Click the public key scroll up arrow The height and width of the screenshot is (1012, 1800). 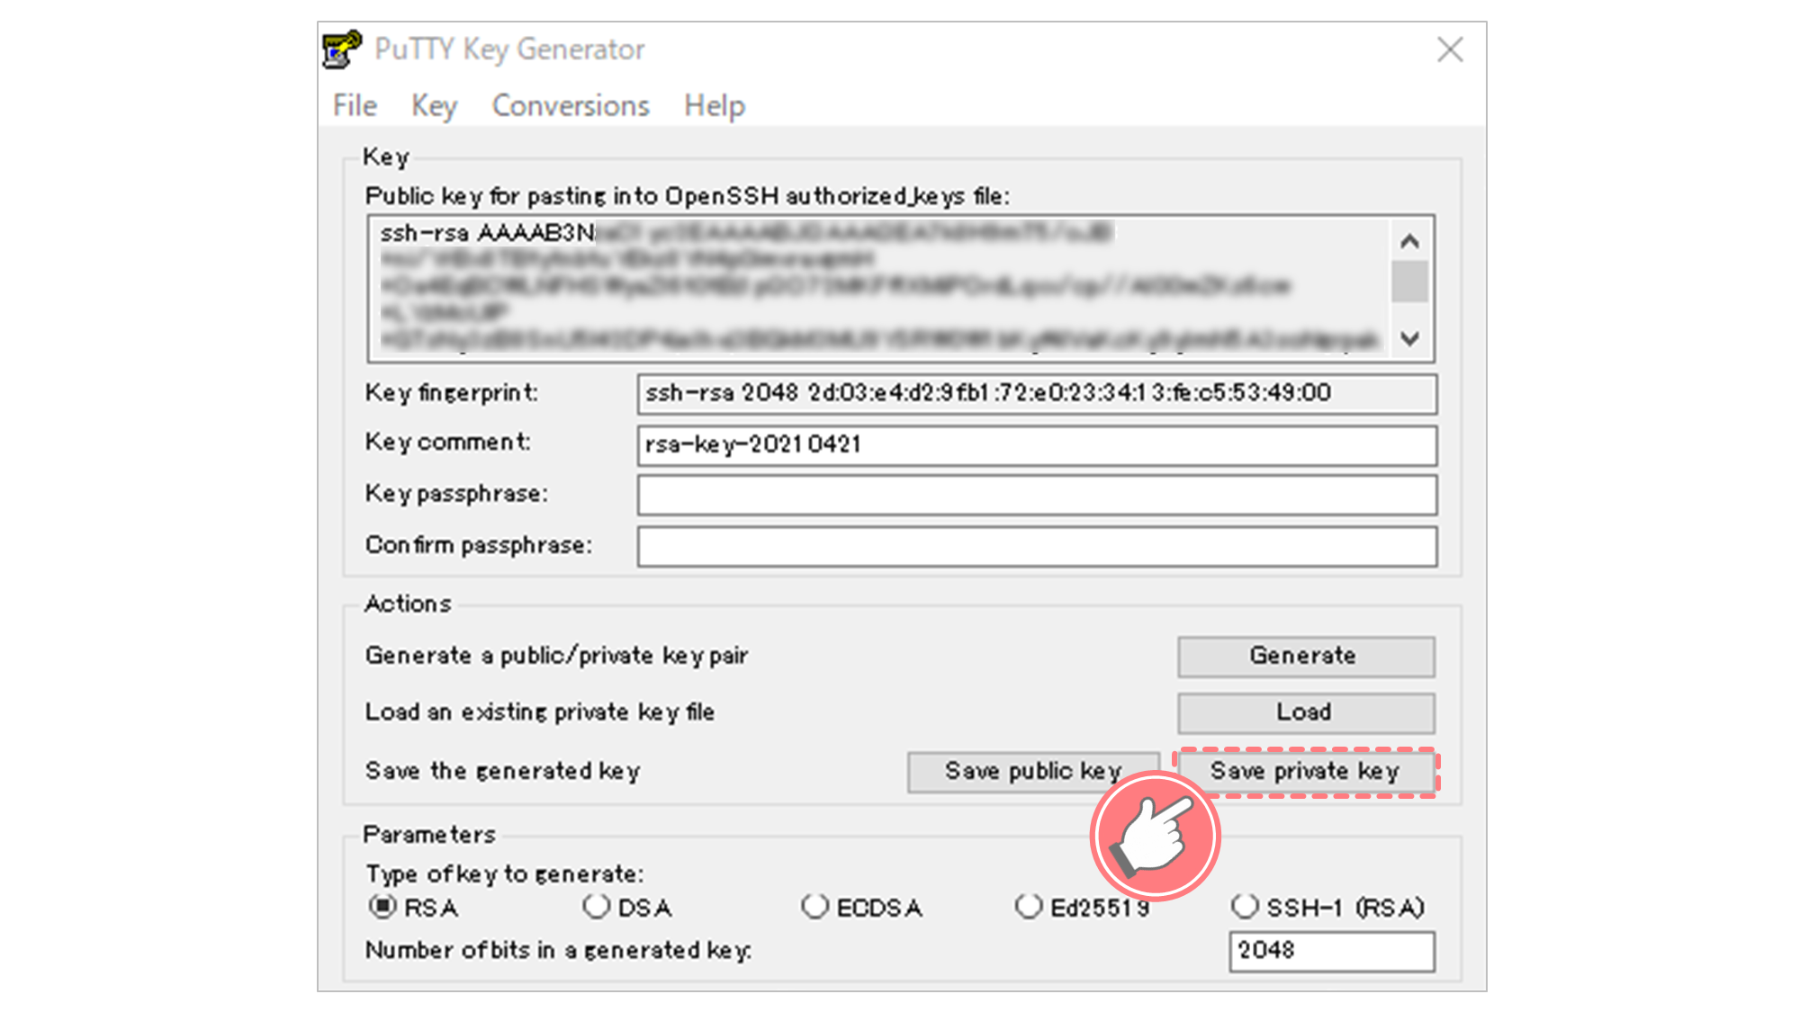[1410, 241]
